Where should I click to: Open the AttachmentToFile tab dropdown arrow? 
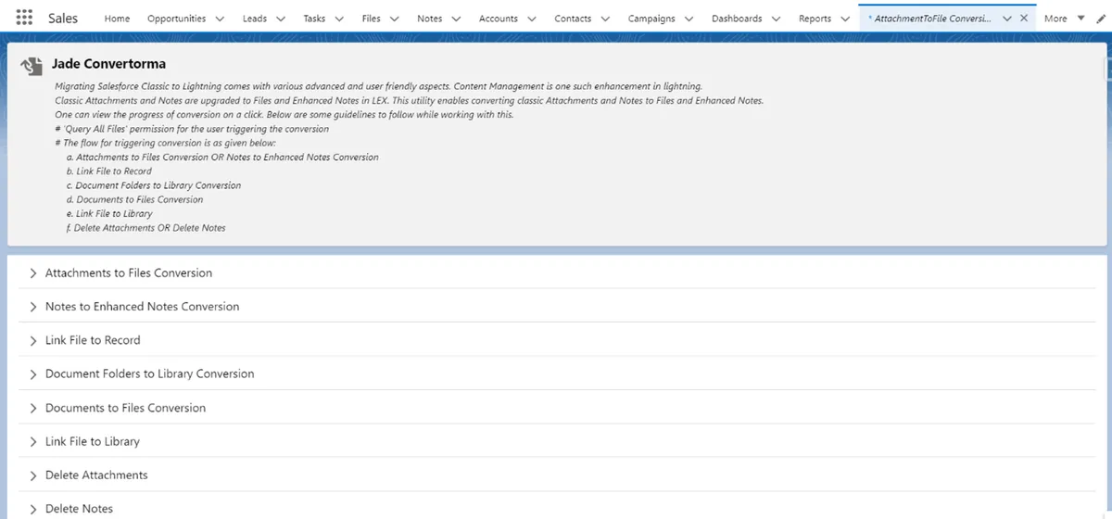1007,19
